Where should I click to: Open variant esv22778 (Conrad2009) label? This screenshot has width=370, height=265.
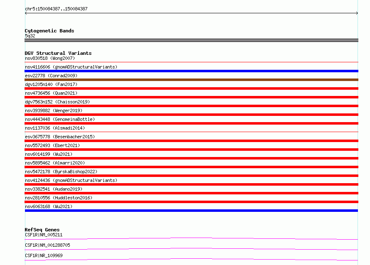point(51,76)
